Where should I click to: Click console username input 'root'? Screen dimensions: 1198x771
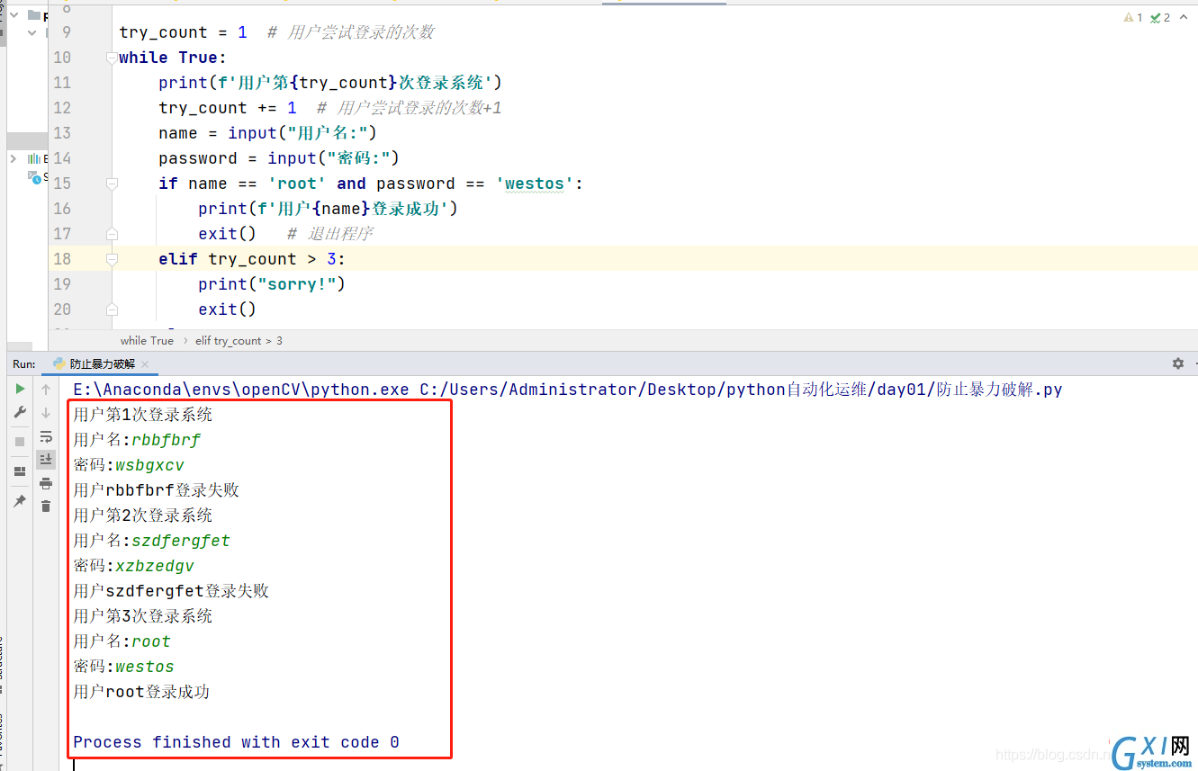click(151, 641)
